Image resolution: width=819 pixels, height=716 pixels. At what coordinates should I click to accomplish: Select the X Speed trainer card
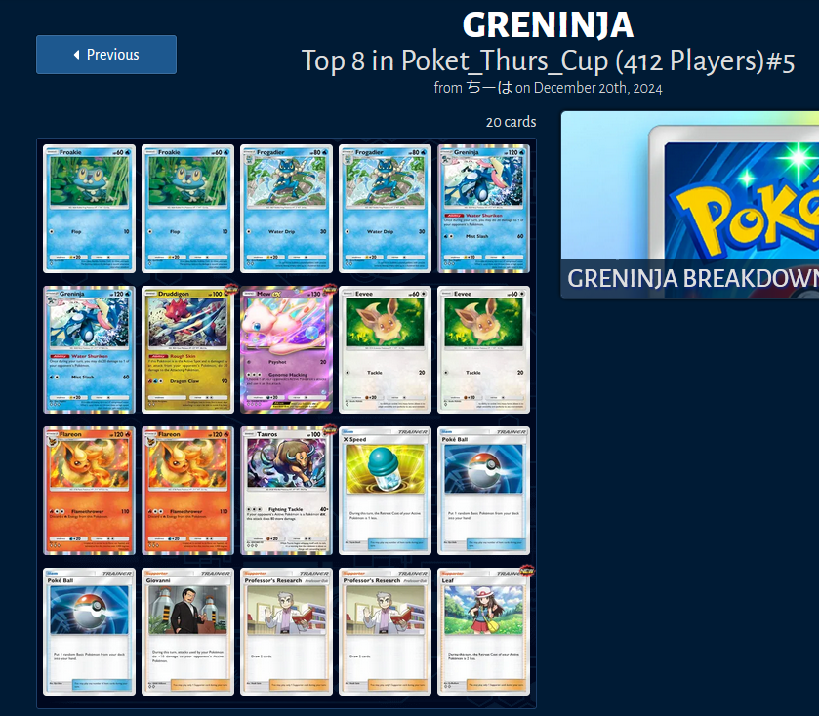[385, 491]
